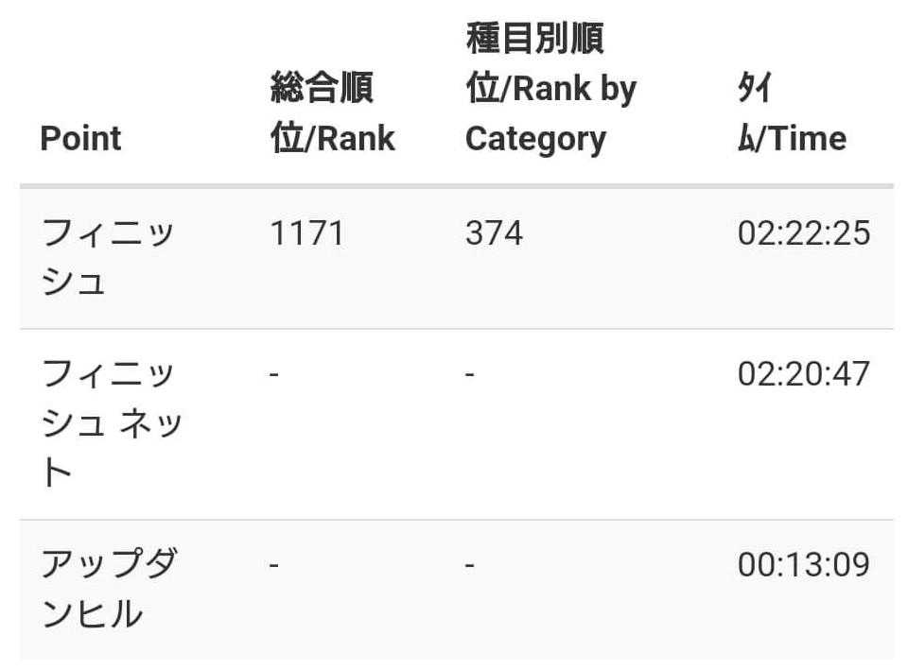The width and height of the screenshot is (908, 670).
Task: Sort by 総合順位/Rank column header
Action: (x=332, y=113)
